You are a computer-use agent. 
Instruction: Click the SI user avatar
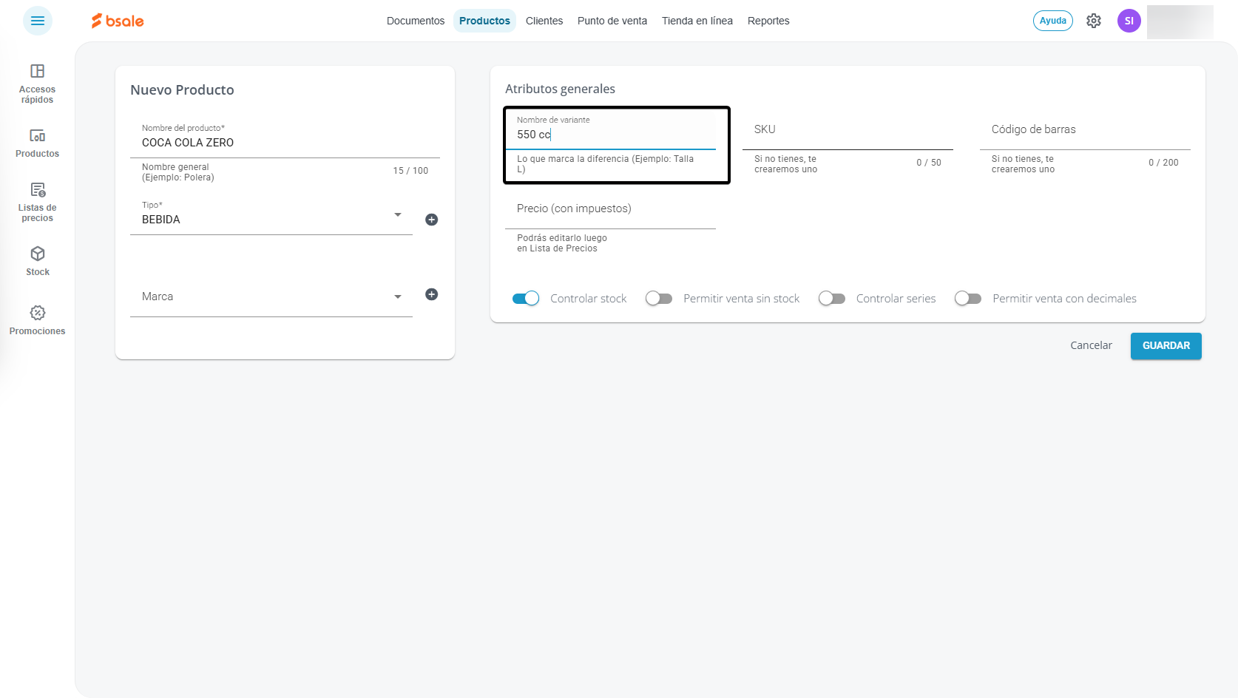[1129, 21]
